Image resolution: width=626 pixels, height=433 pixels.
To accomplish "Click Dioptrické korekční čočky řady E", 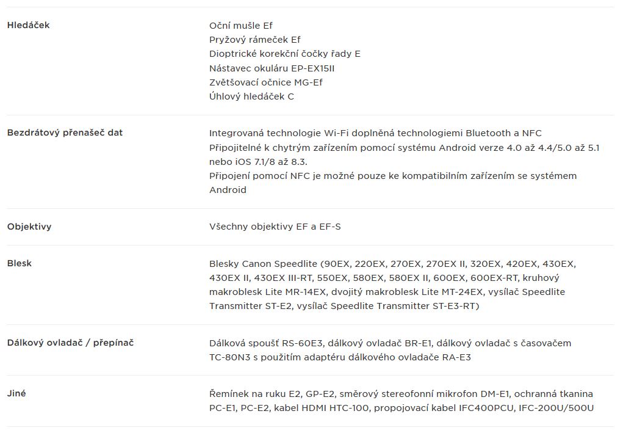I will pyautogui.click(x=285, y=54).
